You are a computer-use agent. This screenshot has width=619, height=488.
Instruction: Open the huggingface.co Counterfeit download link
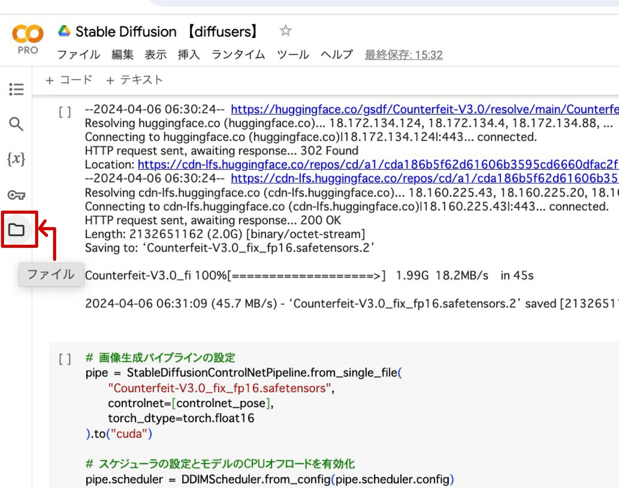(408, 109)
